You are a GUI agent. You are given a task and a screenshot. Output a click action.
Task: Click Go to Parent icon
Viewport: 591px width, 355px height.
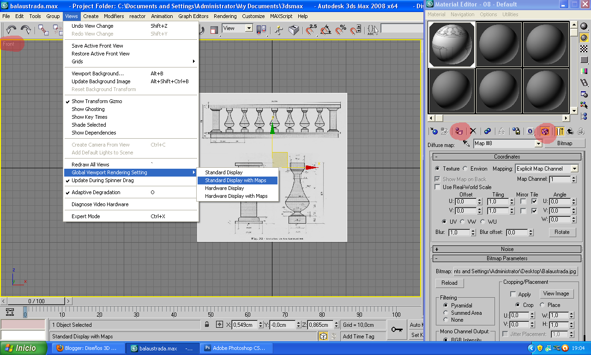coord(570,131)
